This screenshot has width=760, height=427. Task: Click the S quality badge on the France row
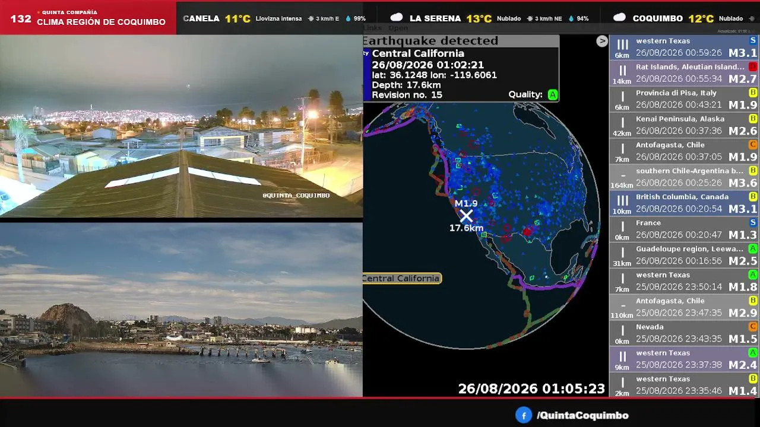click(753, 222)
